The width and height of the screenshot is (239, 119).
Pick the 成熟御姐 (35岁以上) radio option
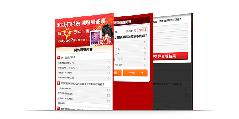pyautogui.click(x=108, y=78)
